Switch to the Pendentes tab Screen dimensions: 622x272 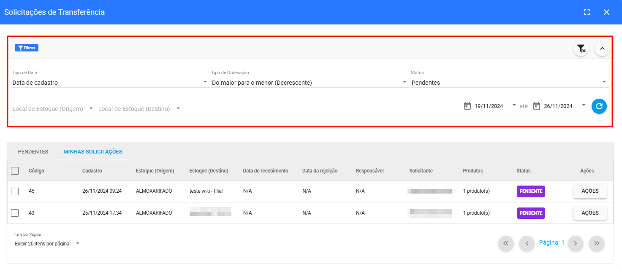click(x=33, y=152)
